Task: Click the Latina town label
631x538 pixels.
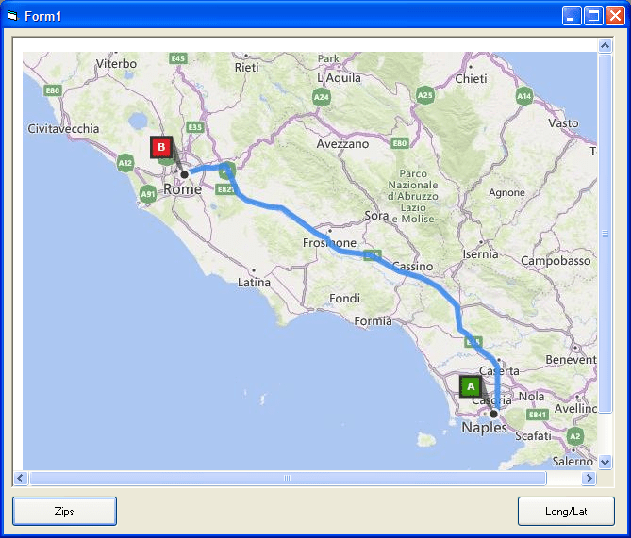Action: [x=254, y=283]
